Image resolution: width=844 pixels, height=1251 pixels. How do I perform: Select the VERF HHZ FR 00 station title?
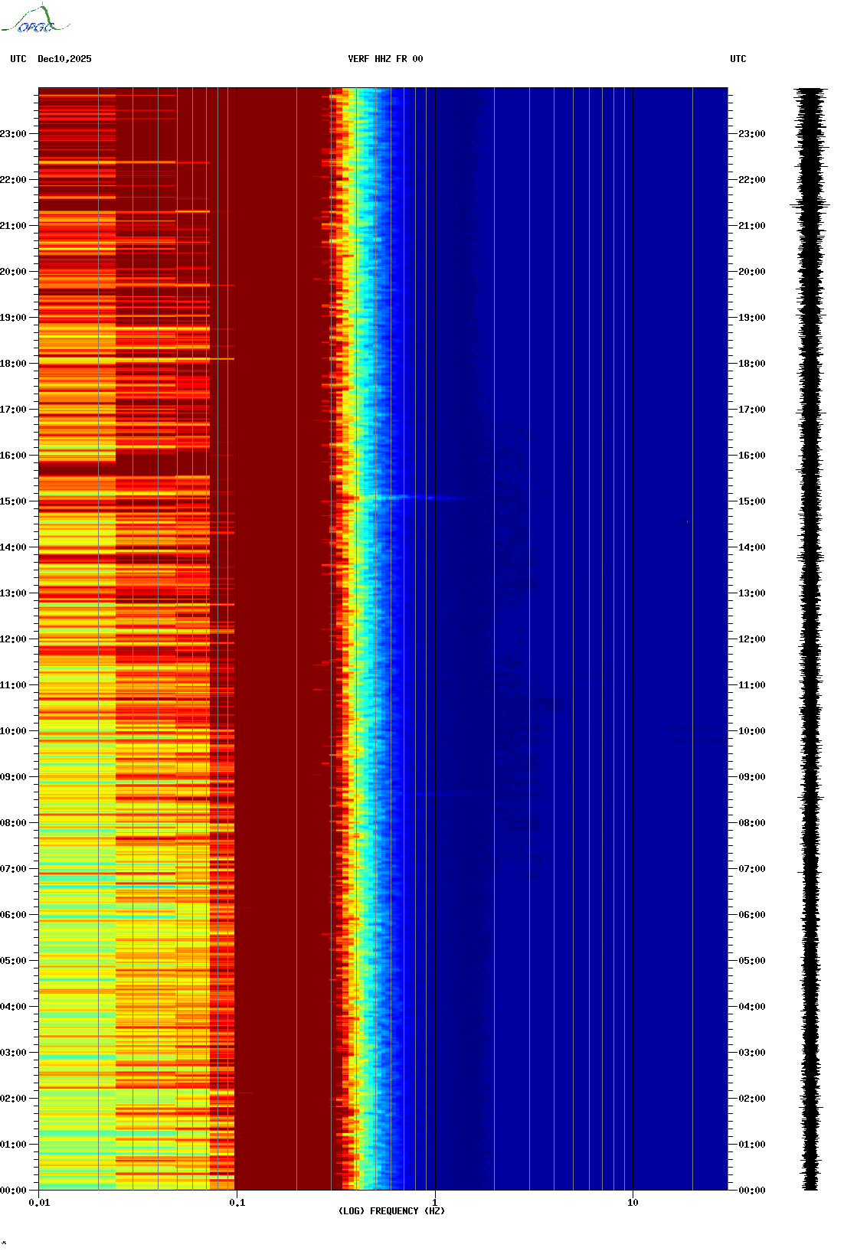(x=385, y=59)
